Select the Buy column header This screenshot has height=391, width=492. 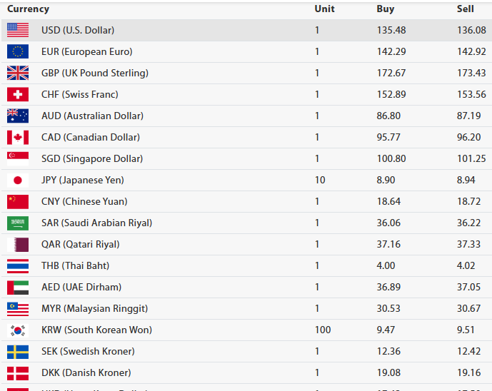coord(385,9)
